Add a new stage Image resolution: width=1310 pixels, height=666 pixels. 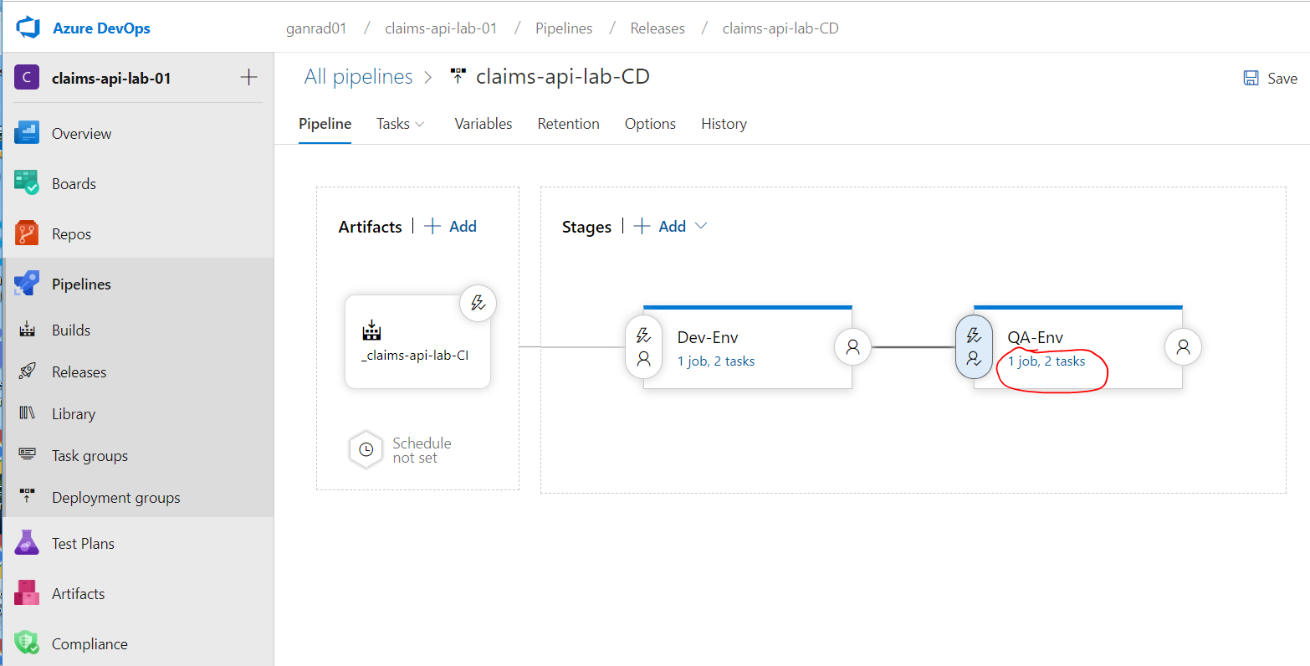click(x=660, y=226)
